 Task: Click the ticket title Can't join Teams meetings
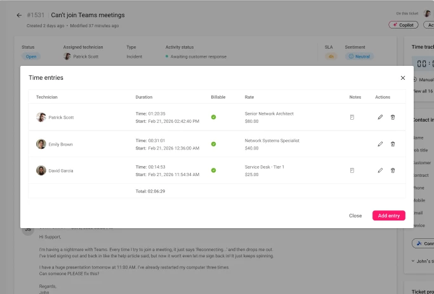[x=88, y=15]
